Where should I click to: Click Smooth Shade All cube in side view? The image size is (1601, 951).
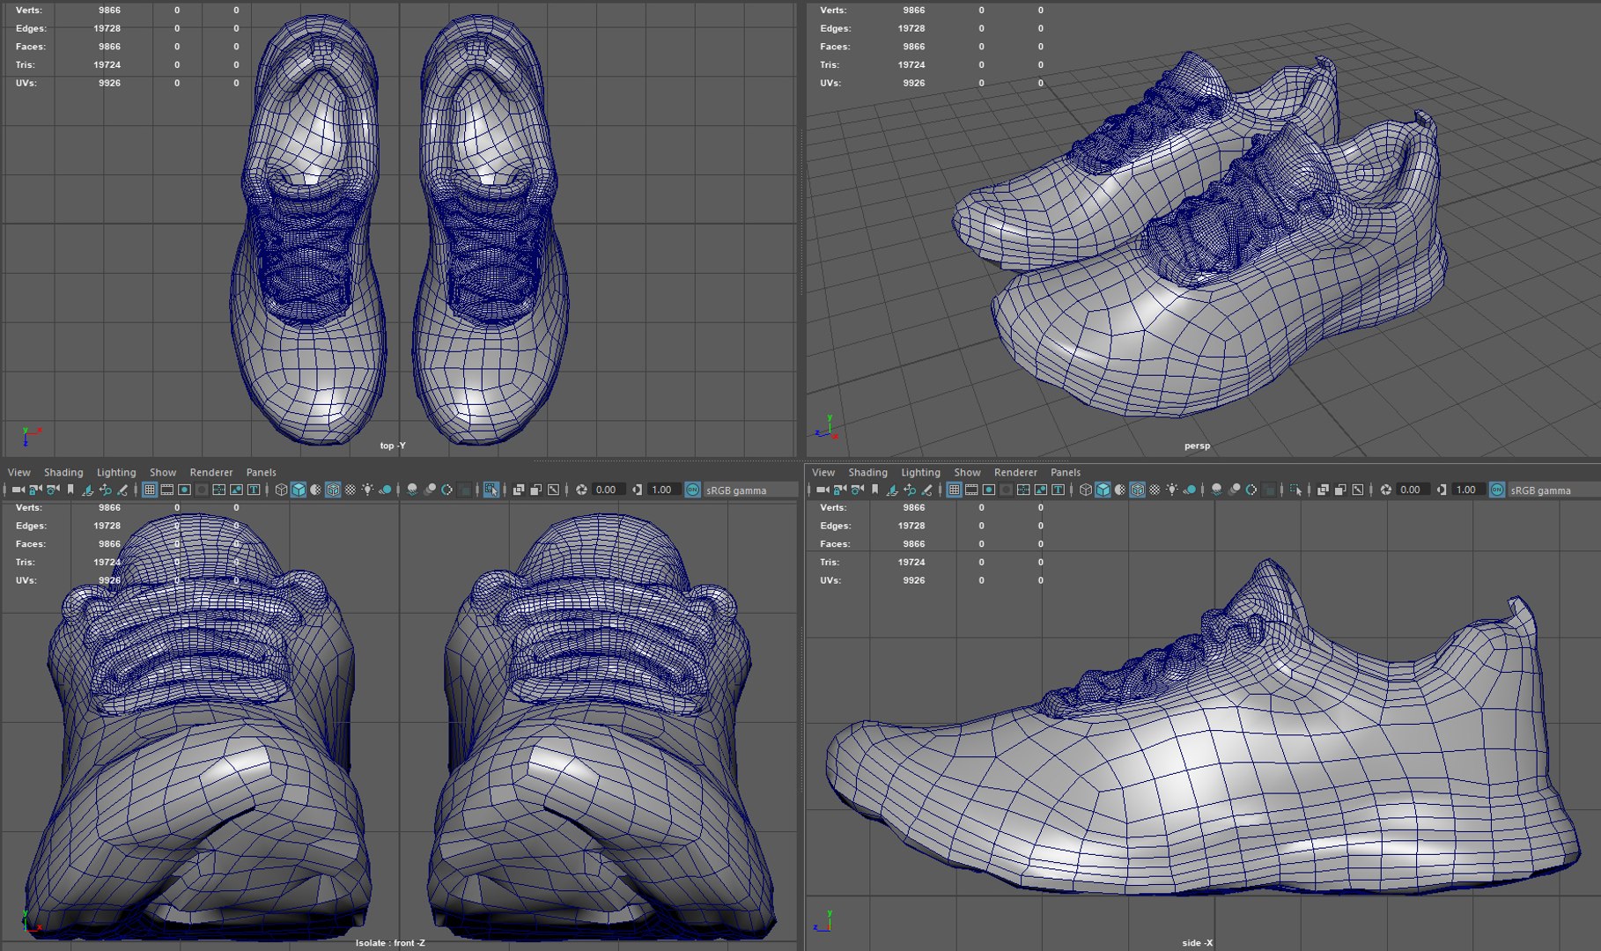[x=1103, y=490]
